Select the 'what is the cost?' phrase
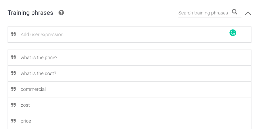Viewport: 258px width, 137px height. [38, 73]
